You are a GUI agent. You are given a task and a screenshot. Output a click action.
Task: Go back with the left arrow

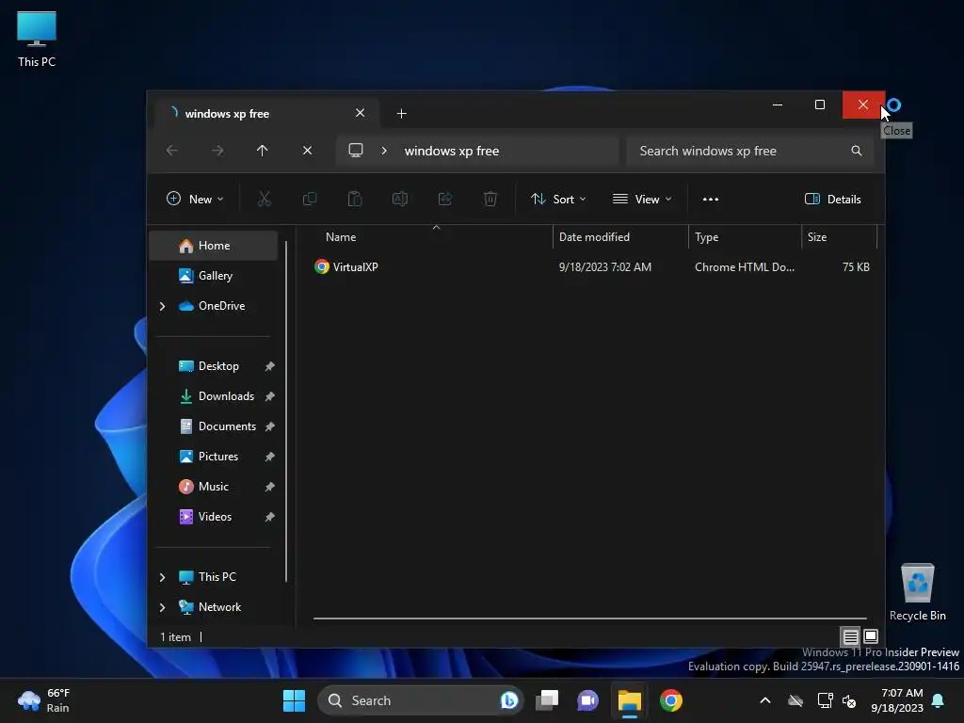click(x=172, y=151)
